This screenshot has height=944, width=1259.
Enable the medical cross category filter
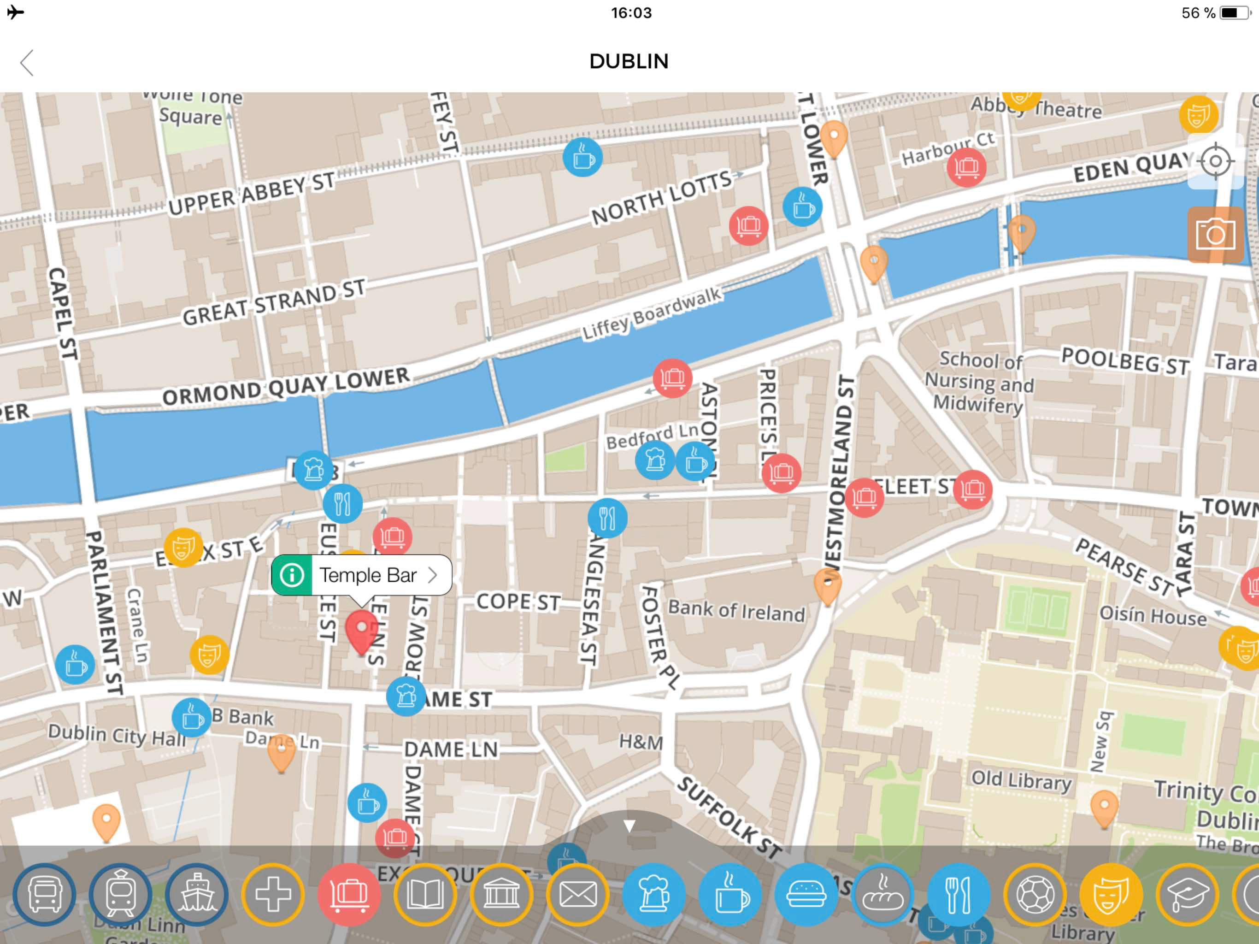click(x=273, y=895)
